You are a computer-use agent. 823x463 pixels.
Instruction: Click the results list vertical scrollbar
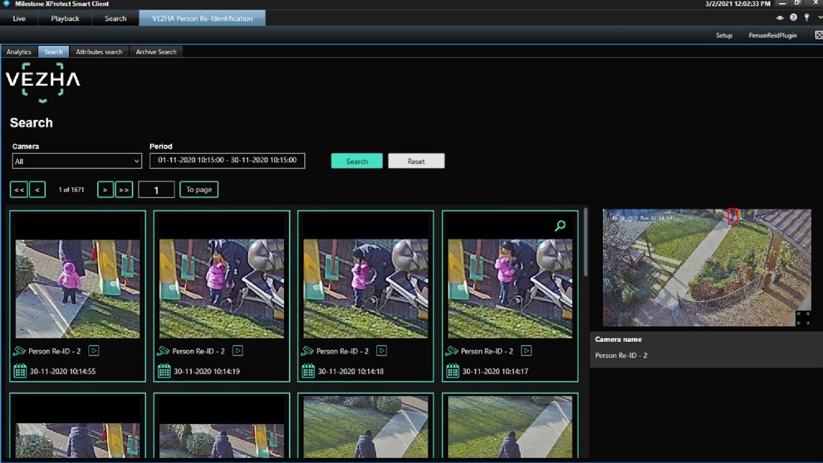585,243
